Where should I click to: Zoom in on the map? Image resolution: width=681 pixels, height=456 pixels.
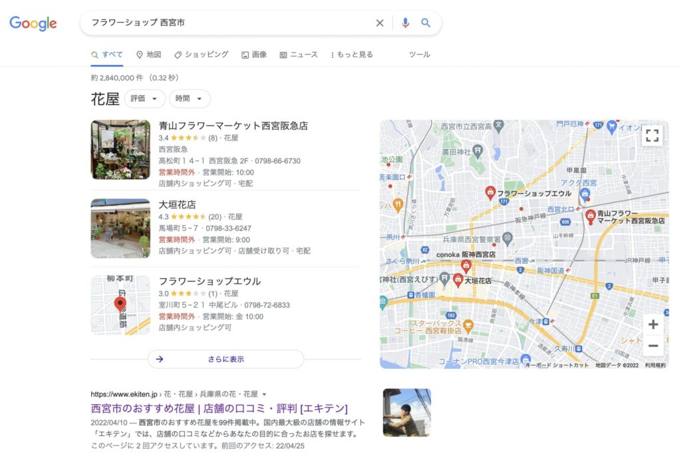pos(653,324)
